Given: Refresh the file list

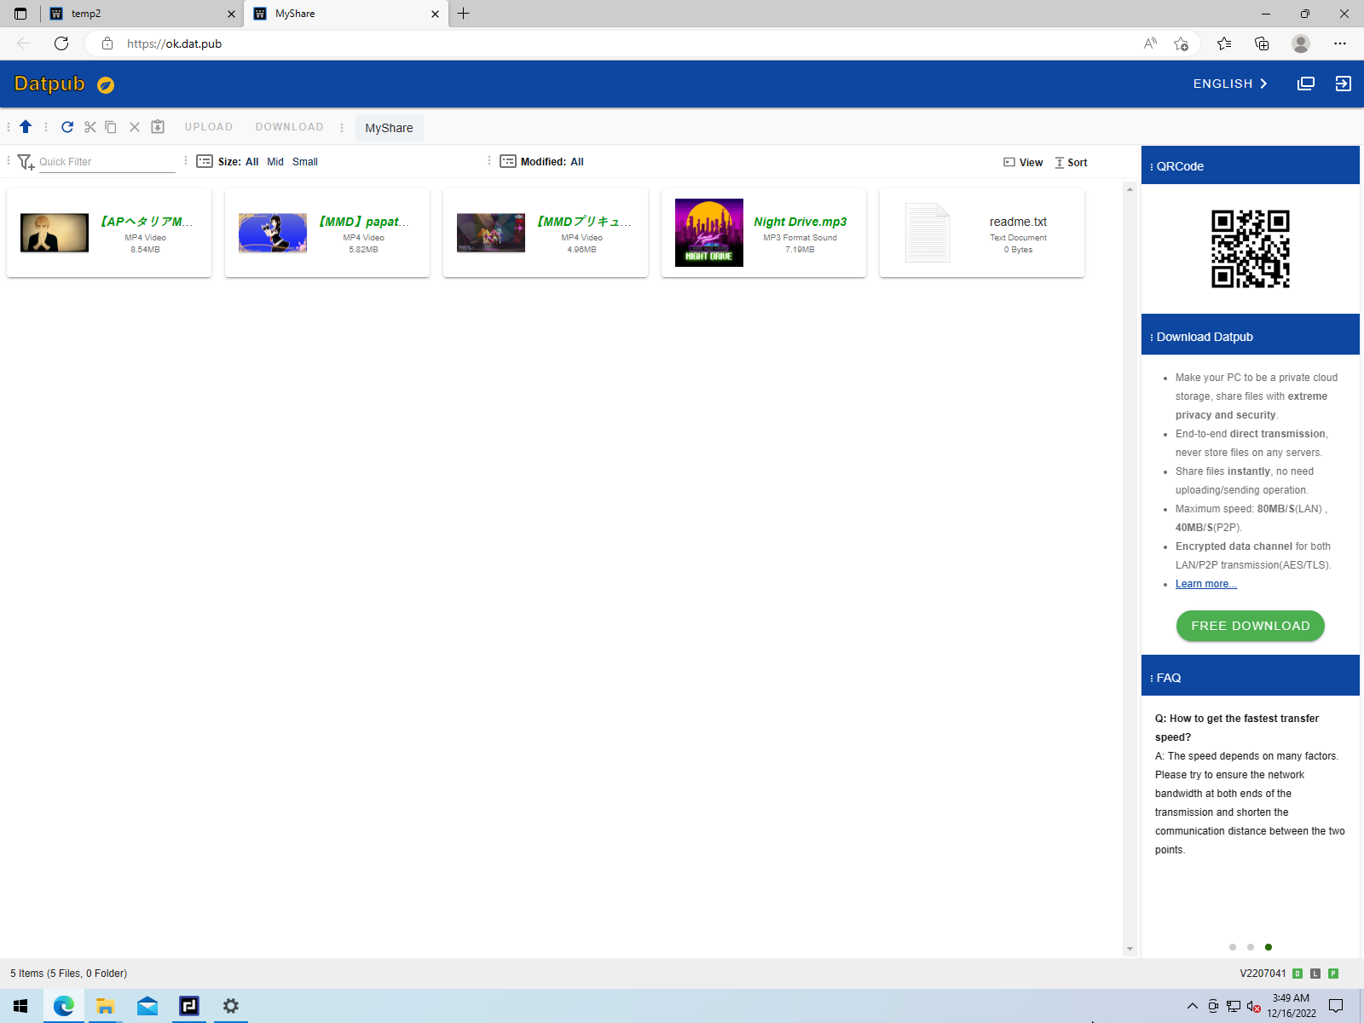Looking at the screenshot, I should [67, 127].
